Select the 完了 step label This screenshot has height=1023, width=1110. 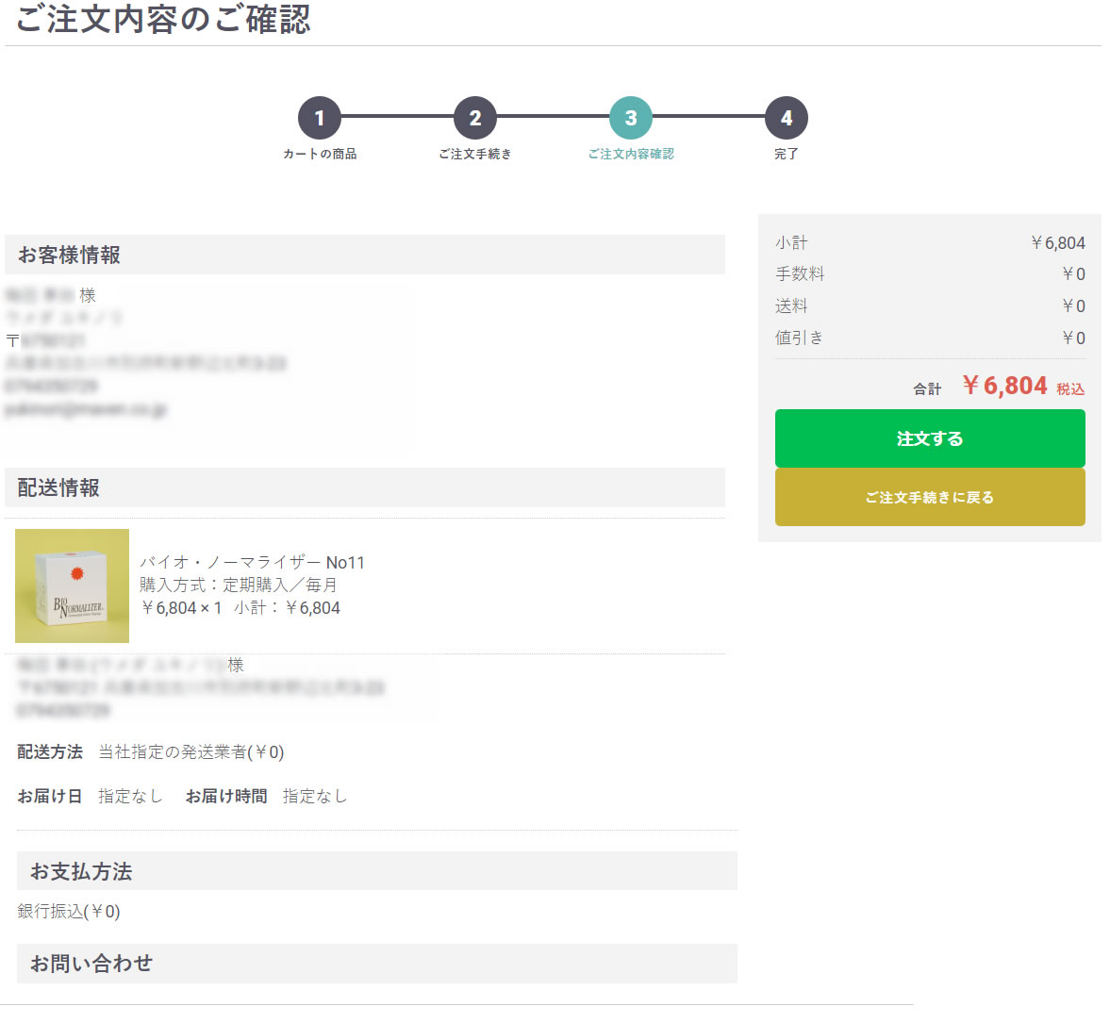(786, 154)
